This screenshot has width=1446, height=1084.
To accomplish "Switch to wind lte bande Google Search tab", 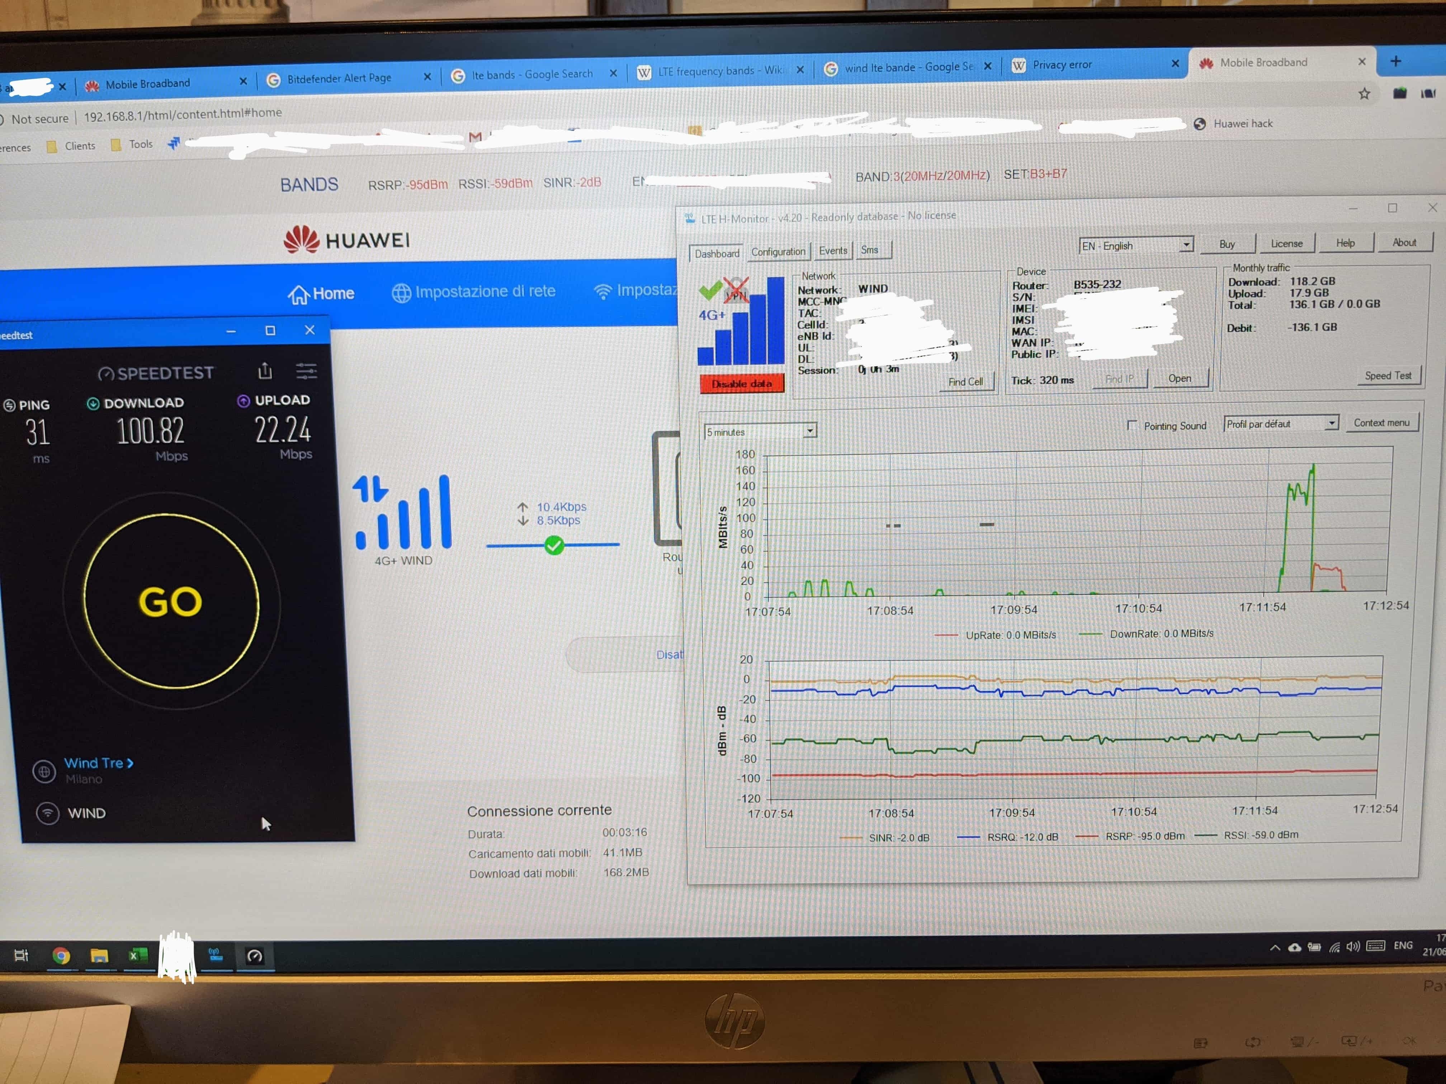I will [909, 67].
